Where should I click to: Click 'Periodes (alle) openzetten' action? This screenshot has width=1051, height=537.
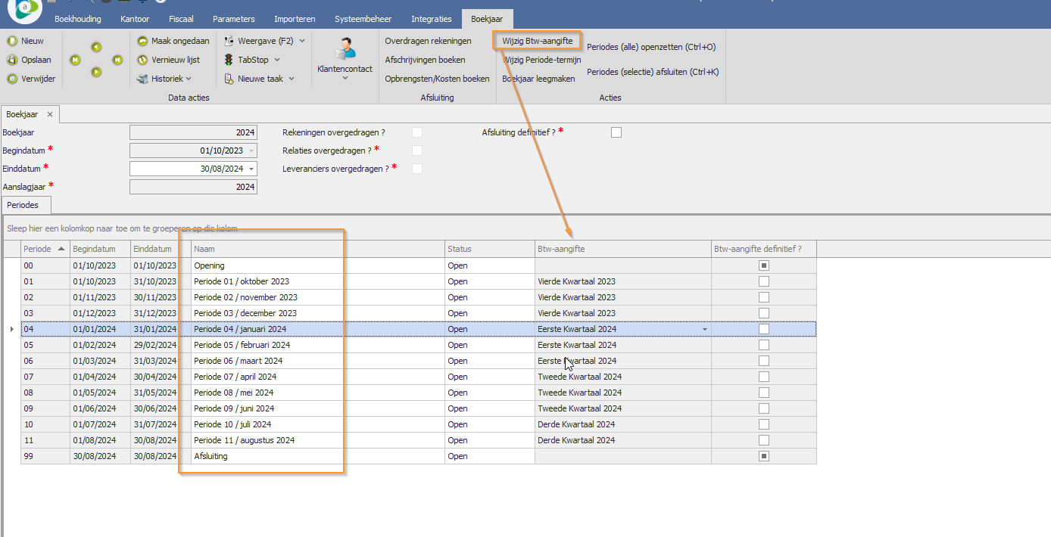tap(650, 47)
